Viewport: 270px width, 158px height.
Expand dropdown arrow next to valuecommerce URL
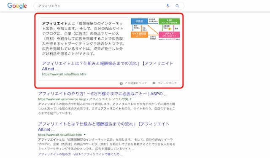pyautogui.click(x=131, y=99)
